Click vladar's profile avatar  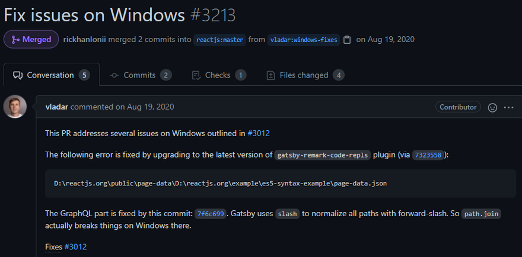15,107
